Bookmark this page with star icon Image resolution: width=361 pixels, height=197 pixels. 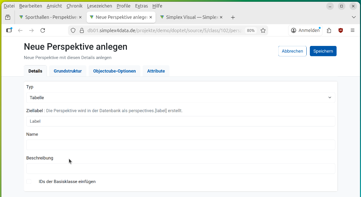263,30
